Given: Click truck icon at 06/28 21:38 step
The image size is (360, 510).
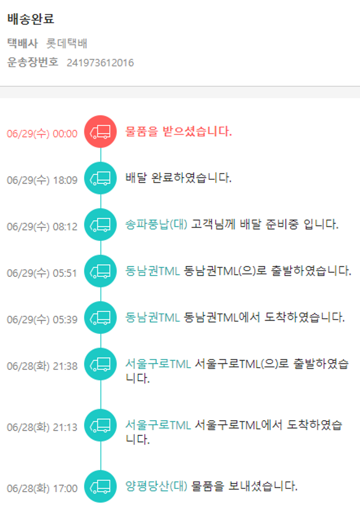Looking at the screenshot, I should 100,364.
